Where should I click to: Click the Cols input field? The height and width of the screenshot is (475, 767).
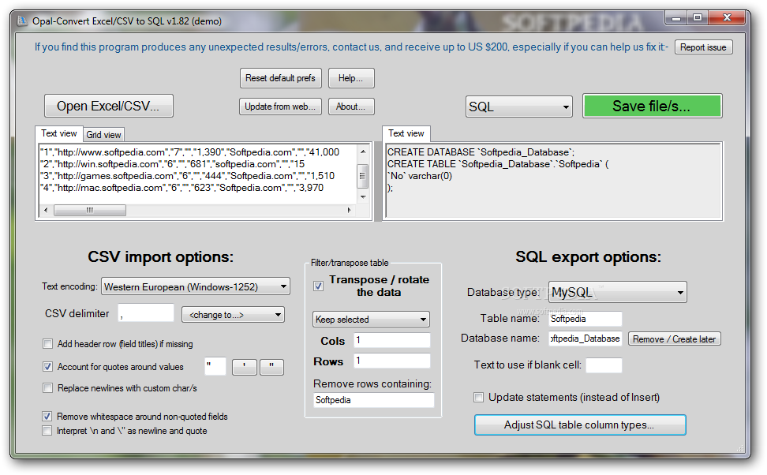pyautogui.click(x=392, y=340)
